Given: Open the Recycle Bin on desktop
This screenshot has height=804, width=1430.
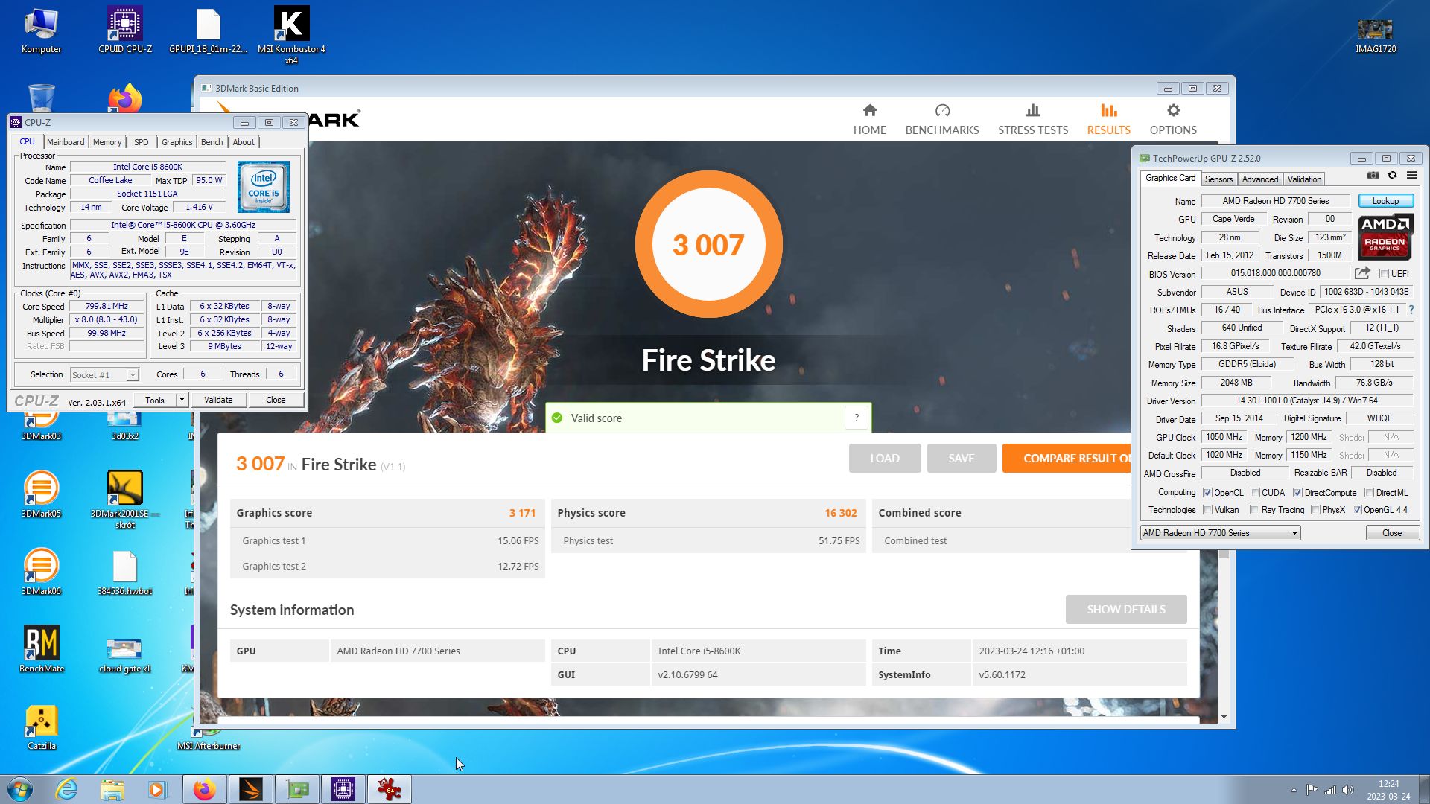Looking at the screenshot, I should pos(41,98).
